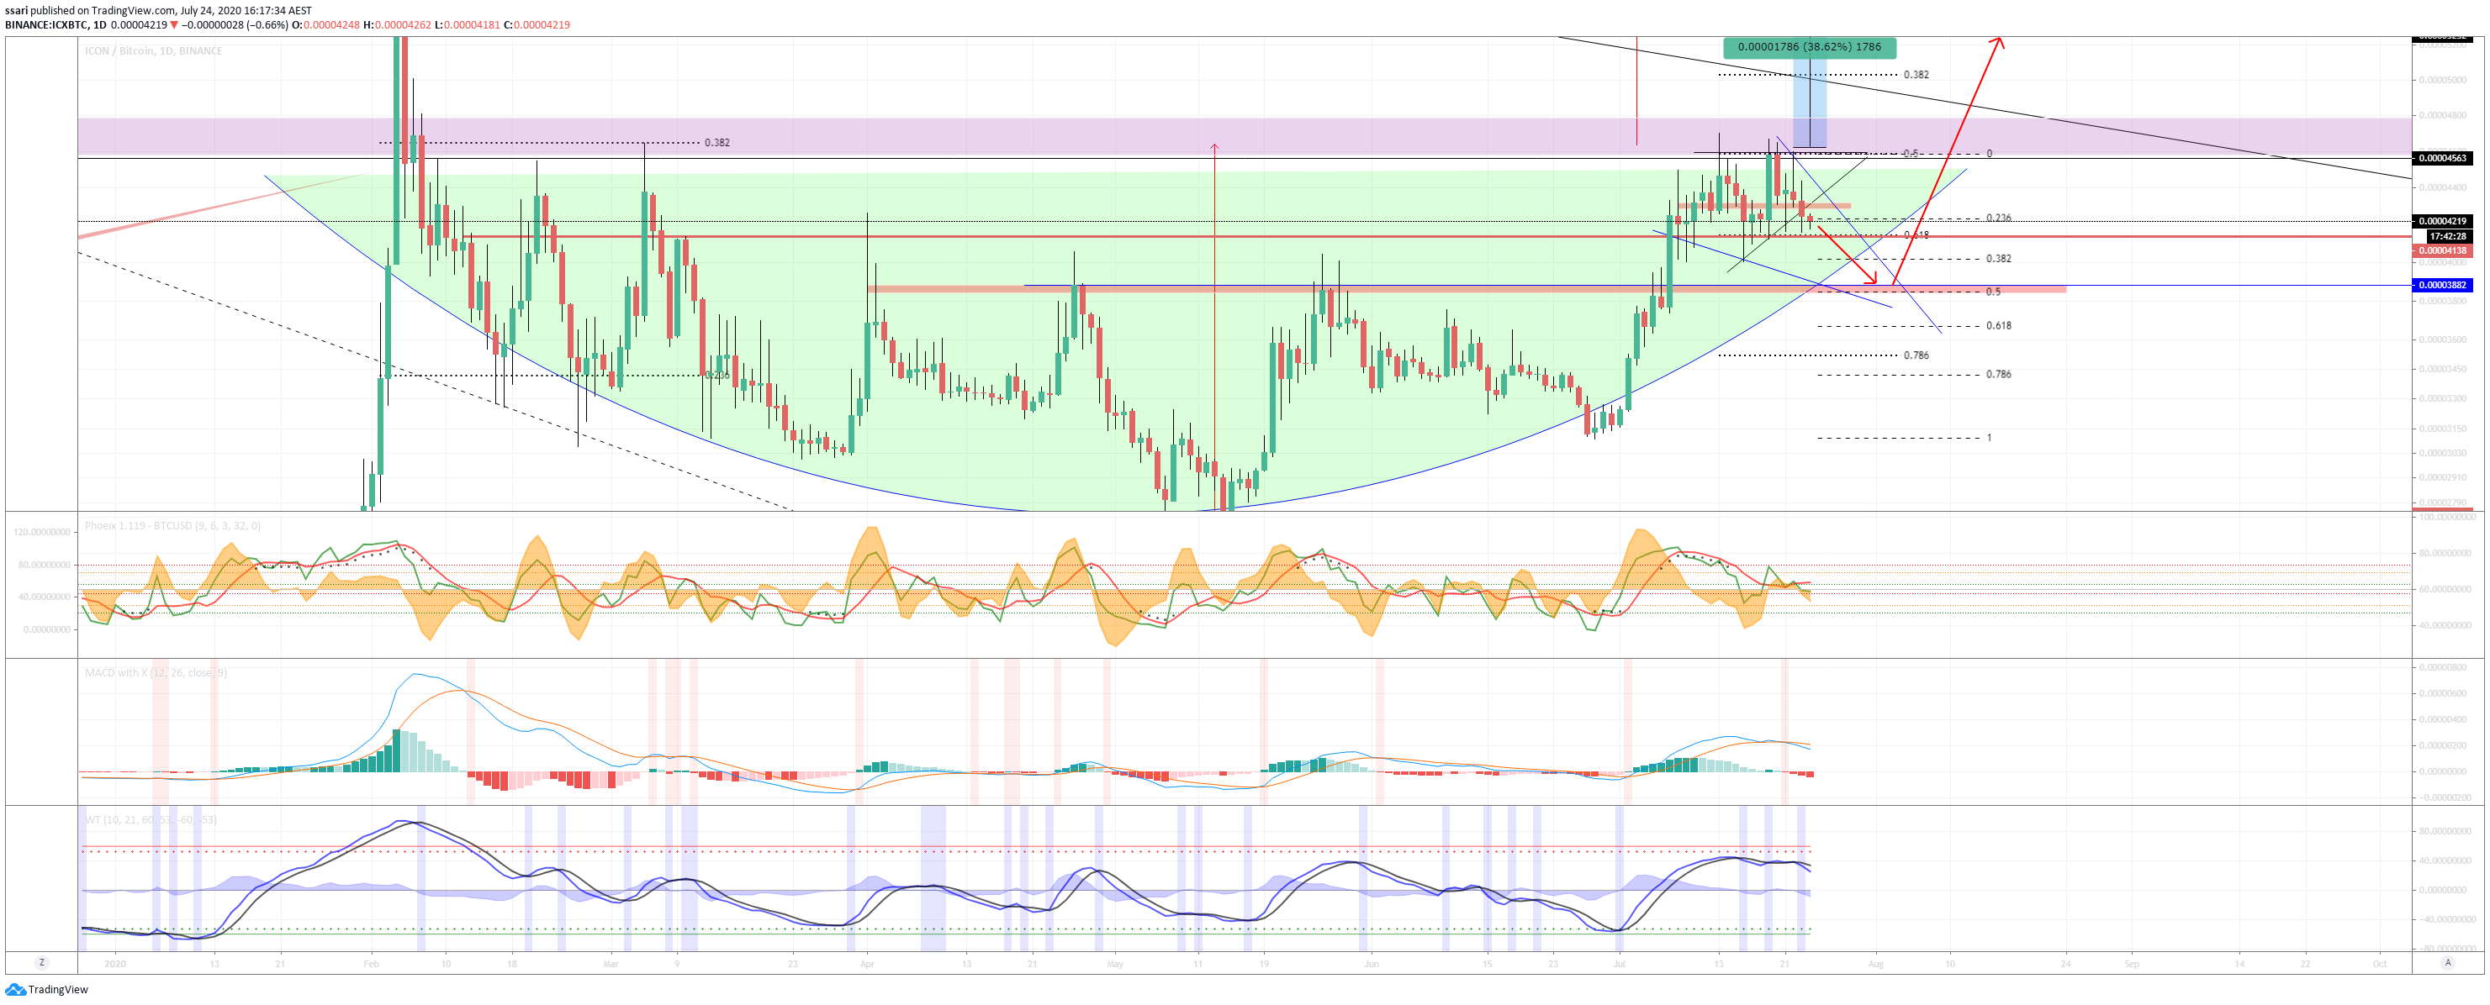Select the blue price label 0.00003882
Viewport: 2490px width, 1005px height.
pos(2442,285)
